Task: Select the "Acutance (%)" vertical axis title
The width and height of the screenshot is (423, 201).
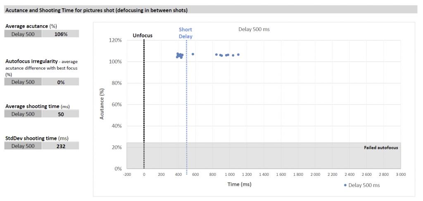Action: point(102,104)
